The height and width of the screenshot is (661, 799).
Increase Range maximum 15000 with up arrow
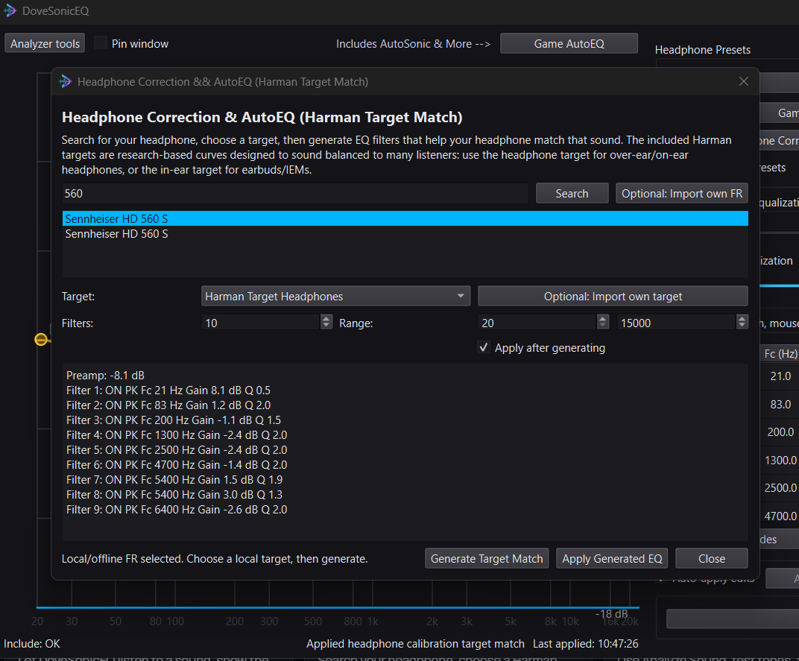tap(742, 318)
